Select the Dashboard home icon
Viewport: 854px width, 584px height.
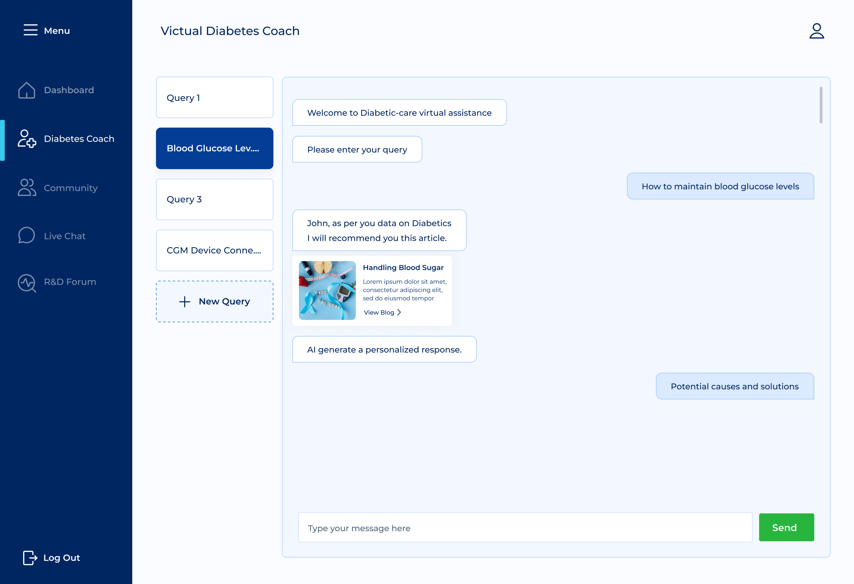(x=26, y=90)
